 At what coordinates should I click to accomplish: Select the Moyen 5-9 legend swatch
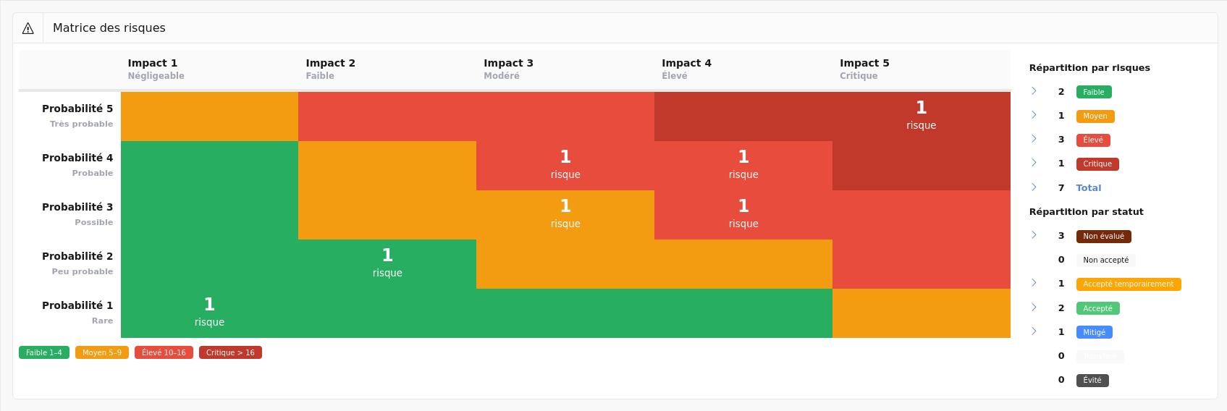102,352
